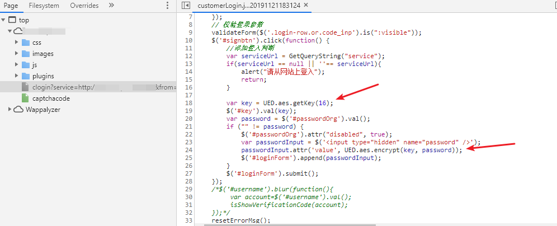Expand the css folder arrow
557x226 pixels.
click(x=16, y=43)
